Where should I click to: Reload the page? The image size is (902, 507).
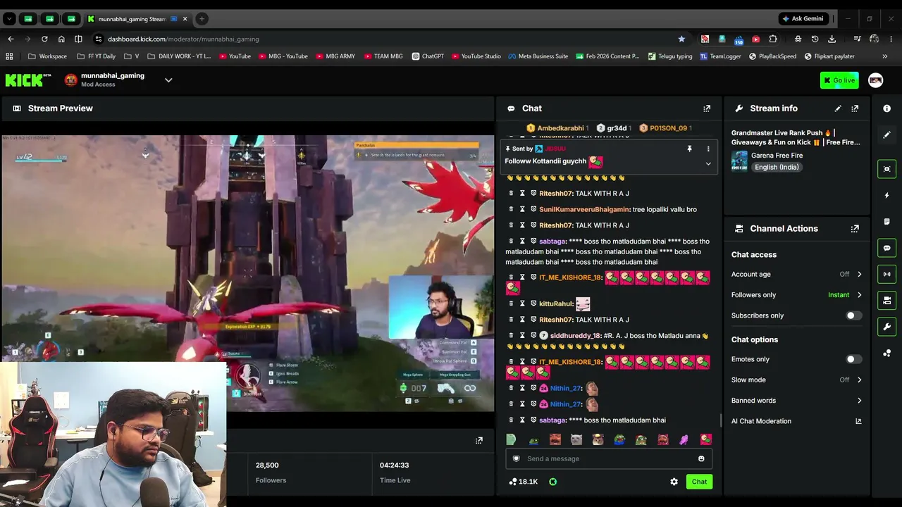tap(44, 39)
